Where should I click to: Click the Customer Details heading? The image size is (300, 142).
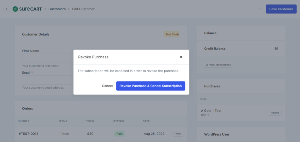tap(35, 34)
